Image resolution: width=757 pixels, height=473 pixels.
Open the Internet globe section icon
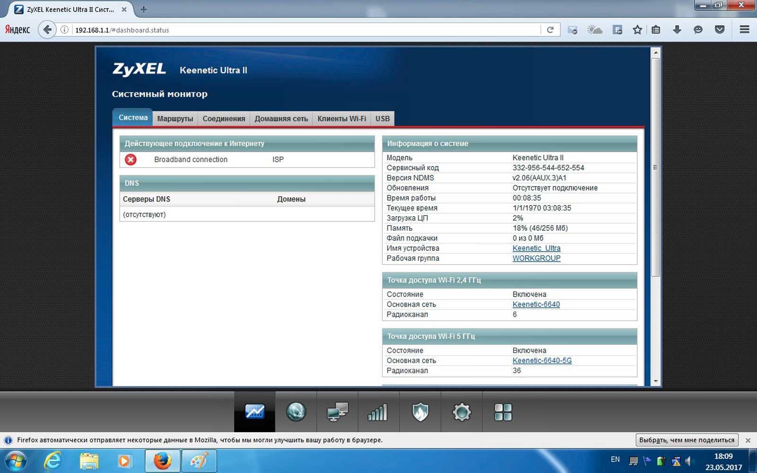click(x=296, y=412)
